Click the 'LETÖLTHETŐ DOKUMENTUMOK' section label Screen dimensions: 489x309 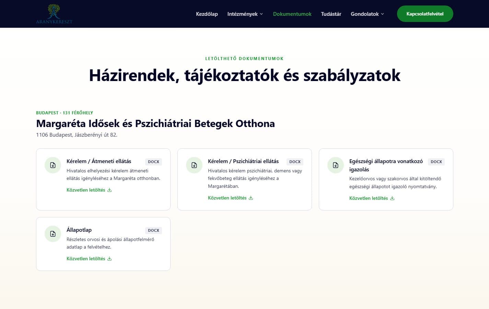point(244,58)
